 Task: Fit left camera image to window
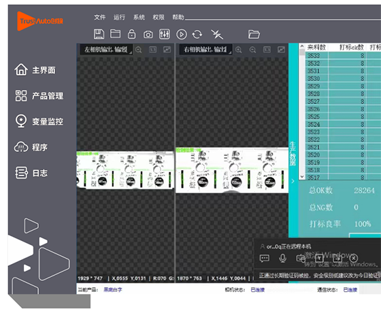167,50
